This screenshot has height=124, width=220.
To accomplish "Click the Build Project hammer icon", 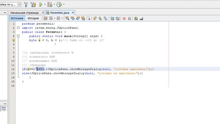I will click(x=26, y=4).
